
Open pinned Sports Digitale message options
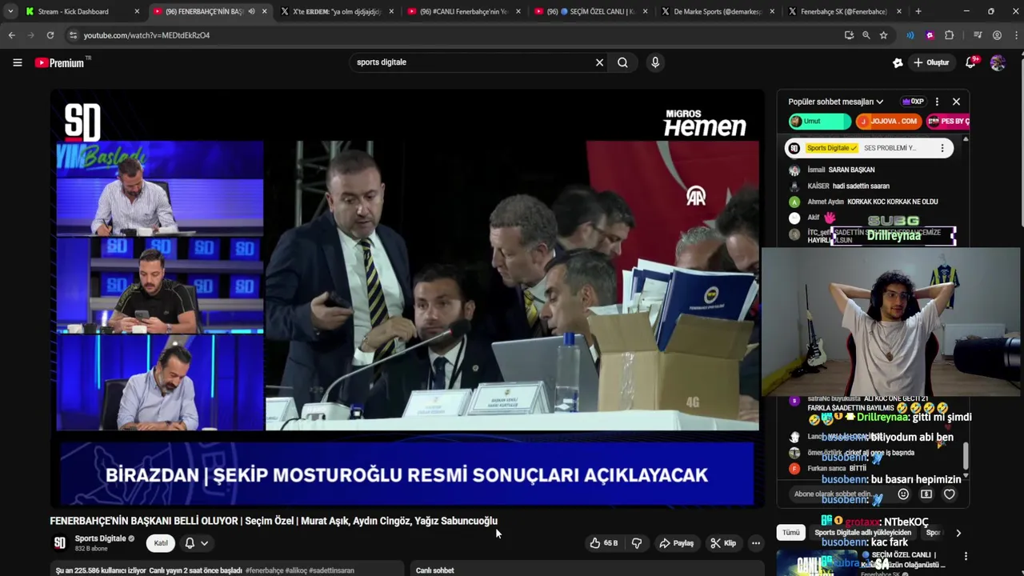coord(942,148)
